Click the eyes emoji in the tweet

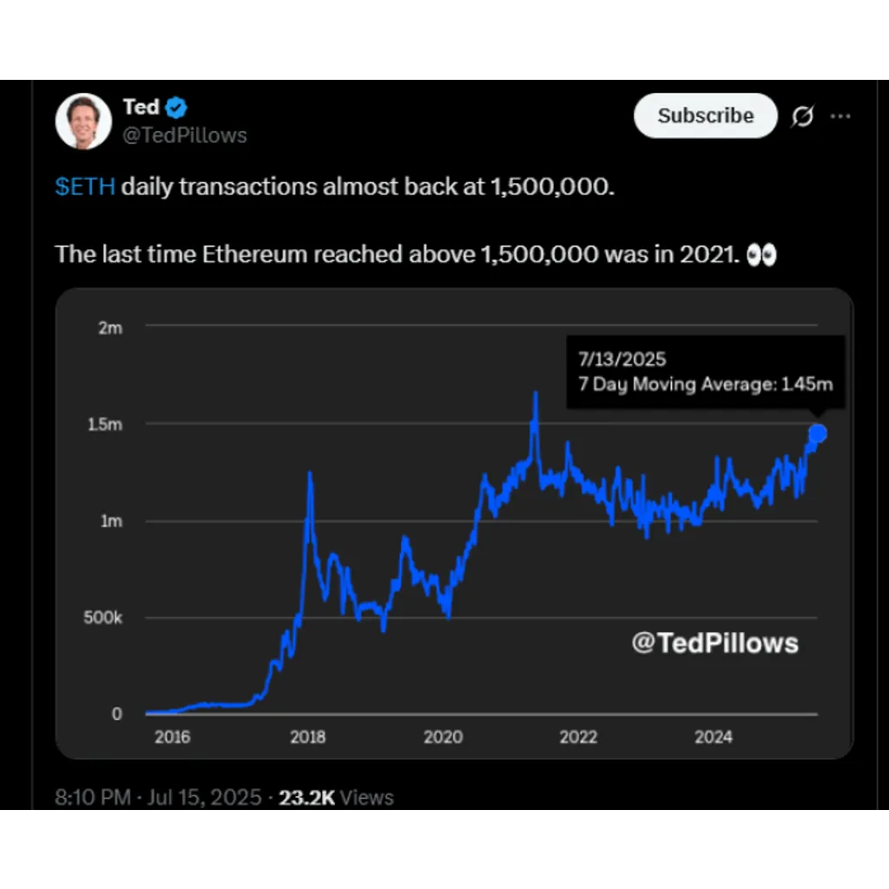point(761,254)
